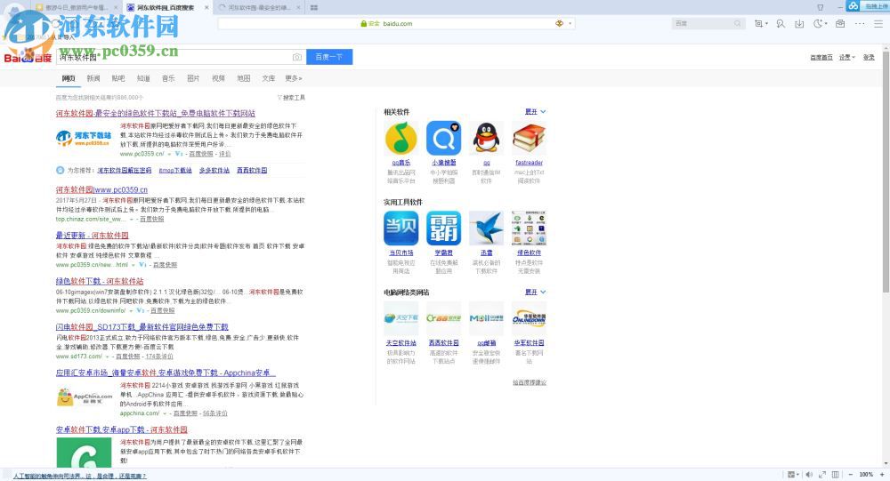Click the blue 百度一下 search button
Image resolution: width=890 pixels, height=481 pixels.
pos(329,57)
